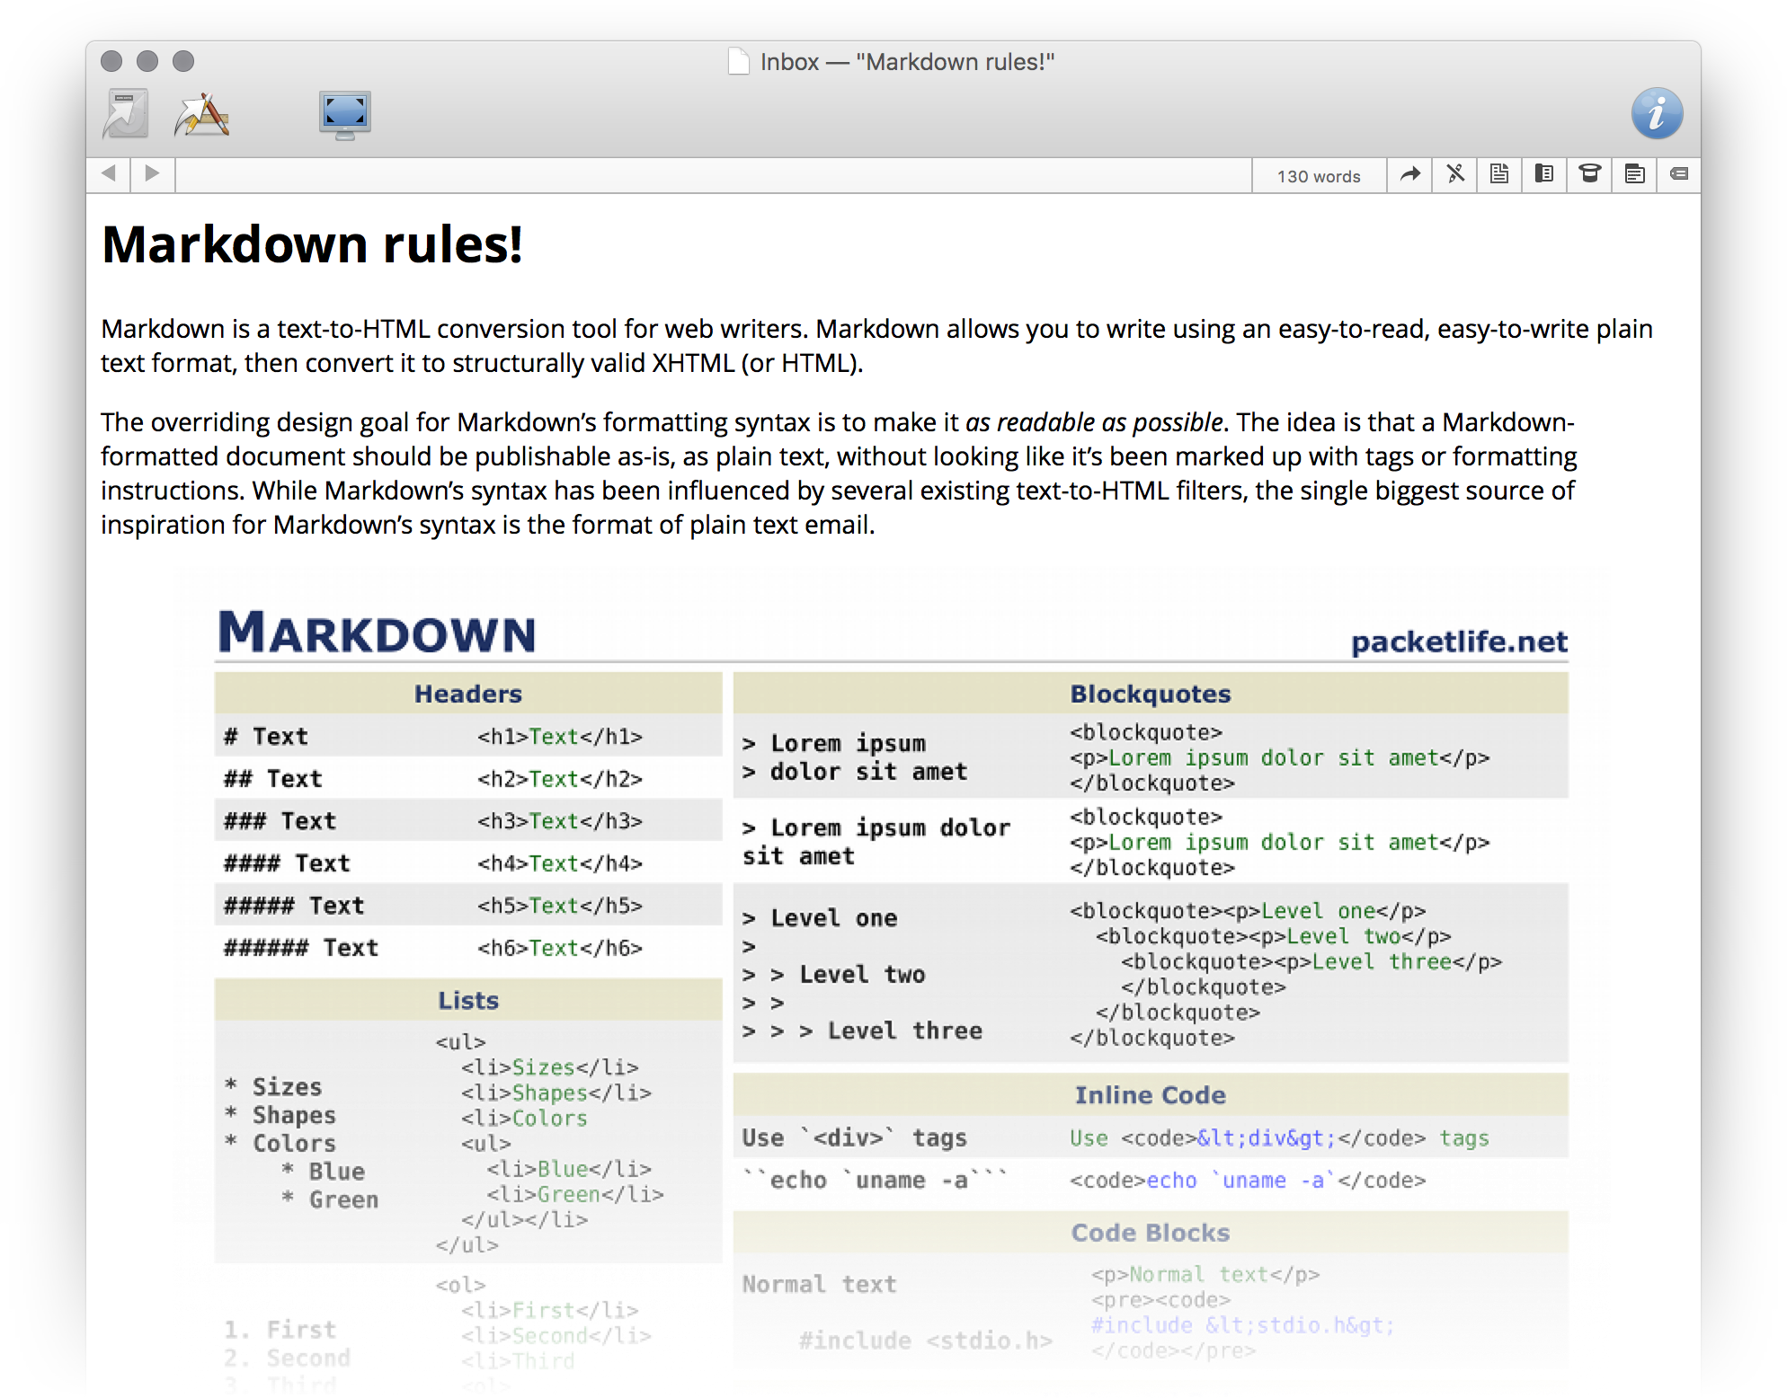Click the reveal-on-disk shortcut arrow icon
This screenshot has width=1787, height=1398.
tap(125, 114)
